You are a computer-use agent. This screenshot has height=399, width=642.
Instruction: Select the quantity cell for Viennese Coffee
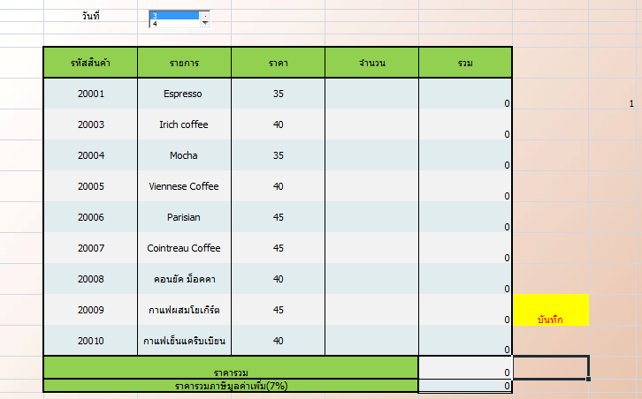(x=371, y=186)
